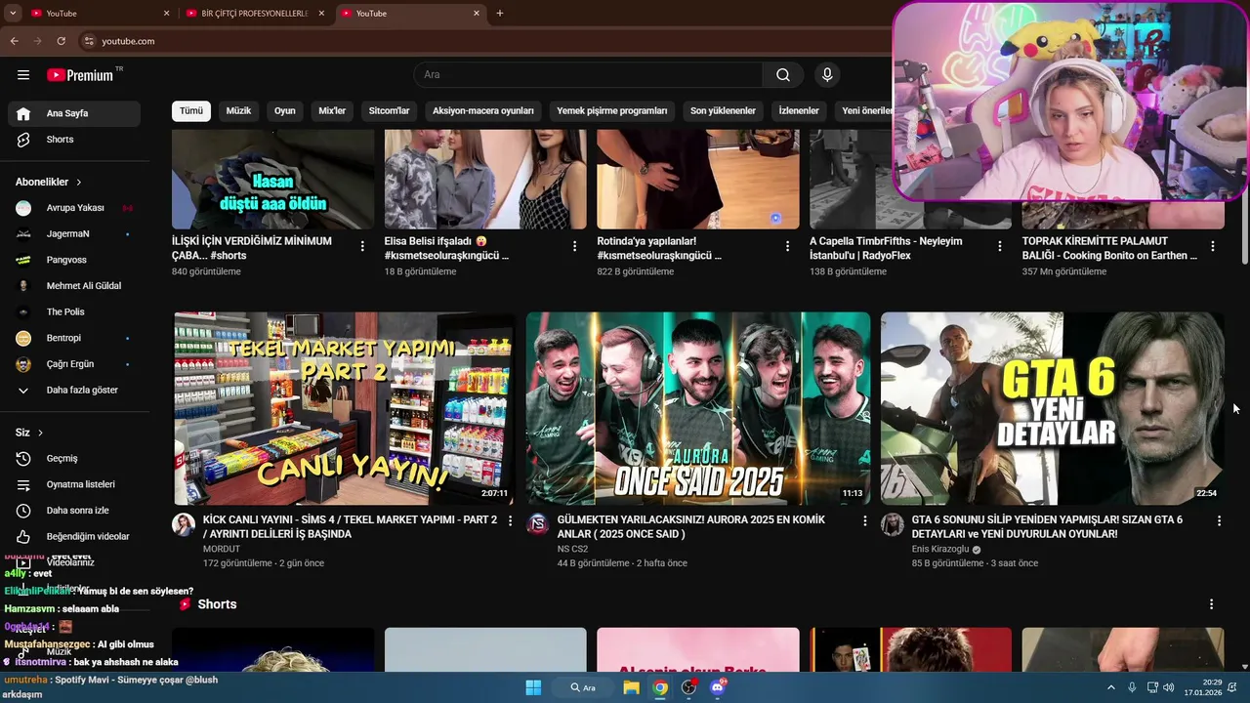Open NS CS2 channel avatar
Screen dimensions: 1250x703
click(538, 525)
